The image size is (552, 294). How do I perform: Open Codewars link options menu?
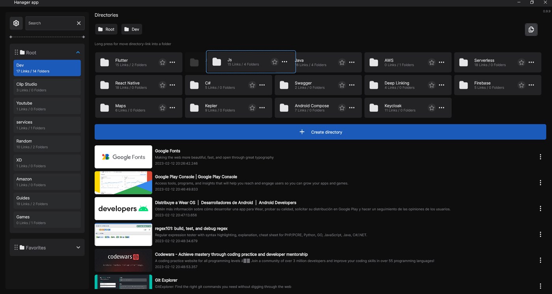coord(540,260)
